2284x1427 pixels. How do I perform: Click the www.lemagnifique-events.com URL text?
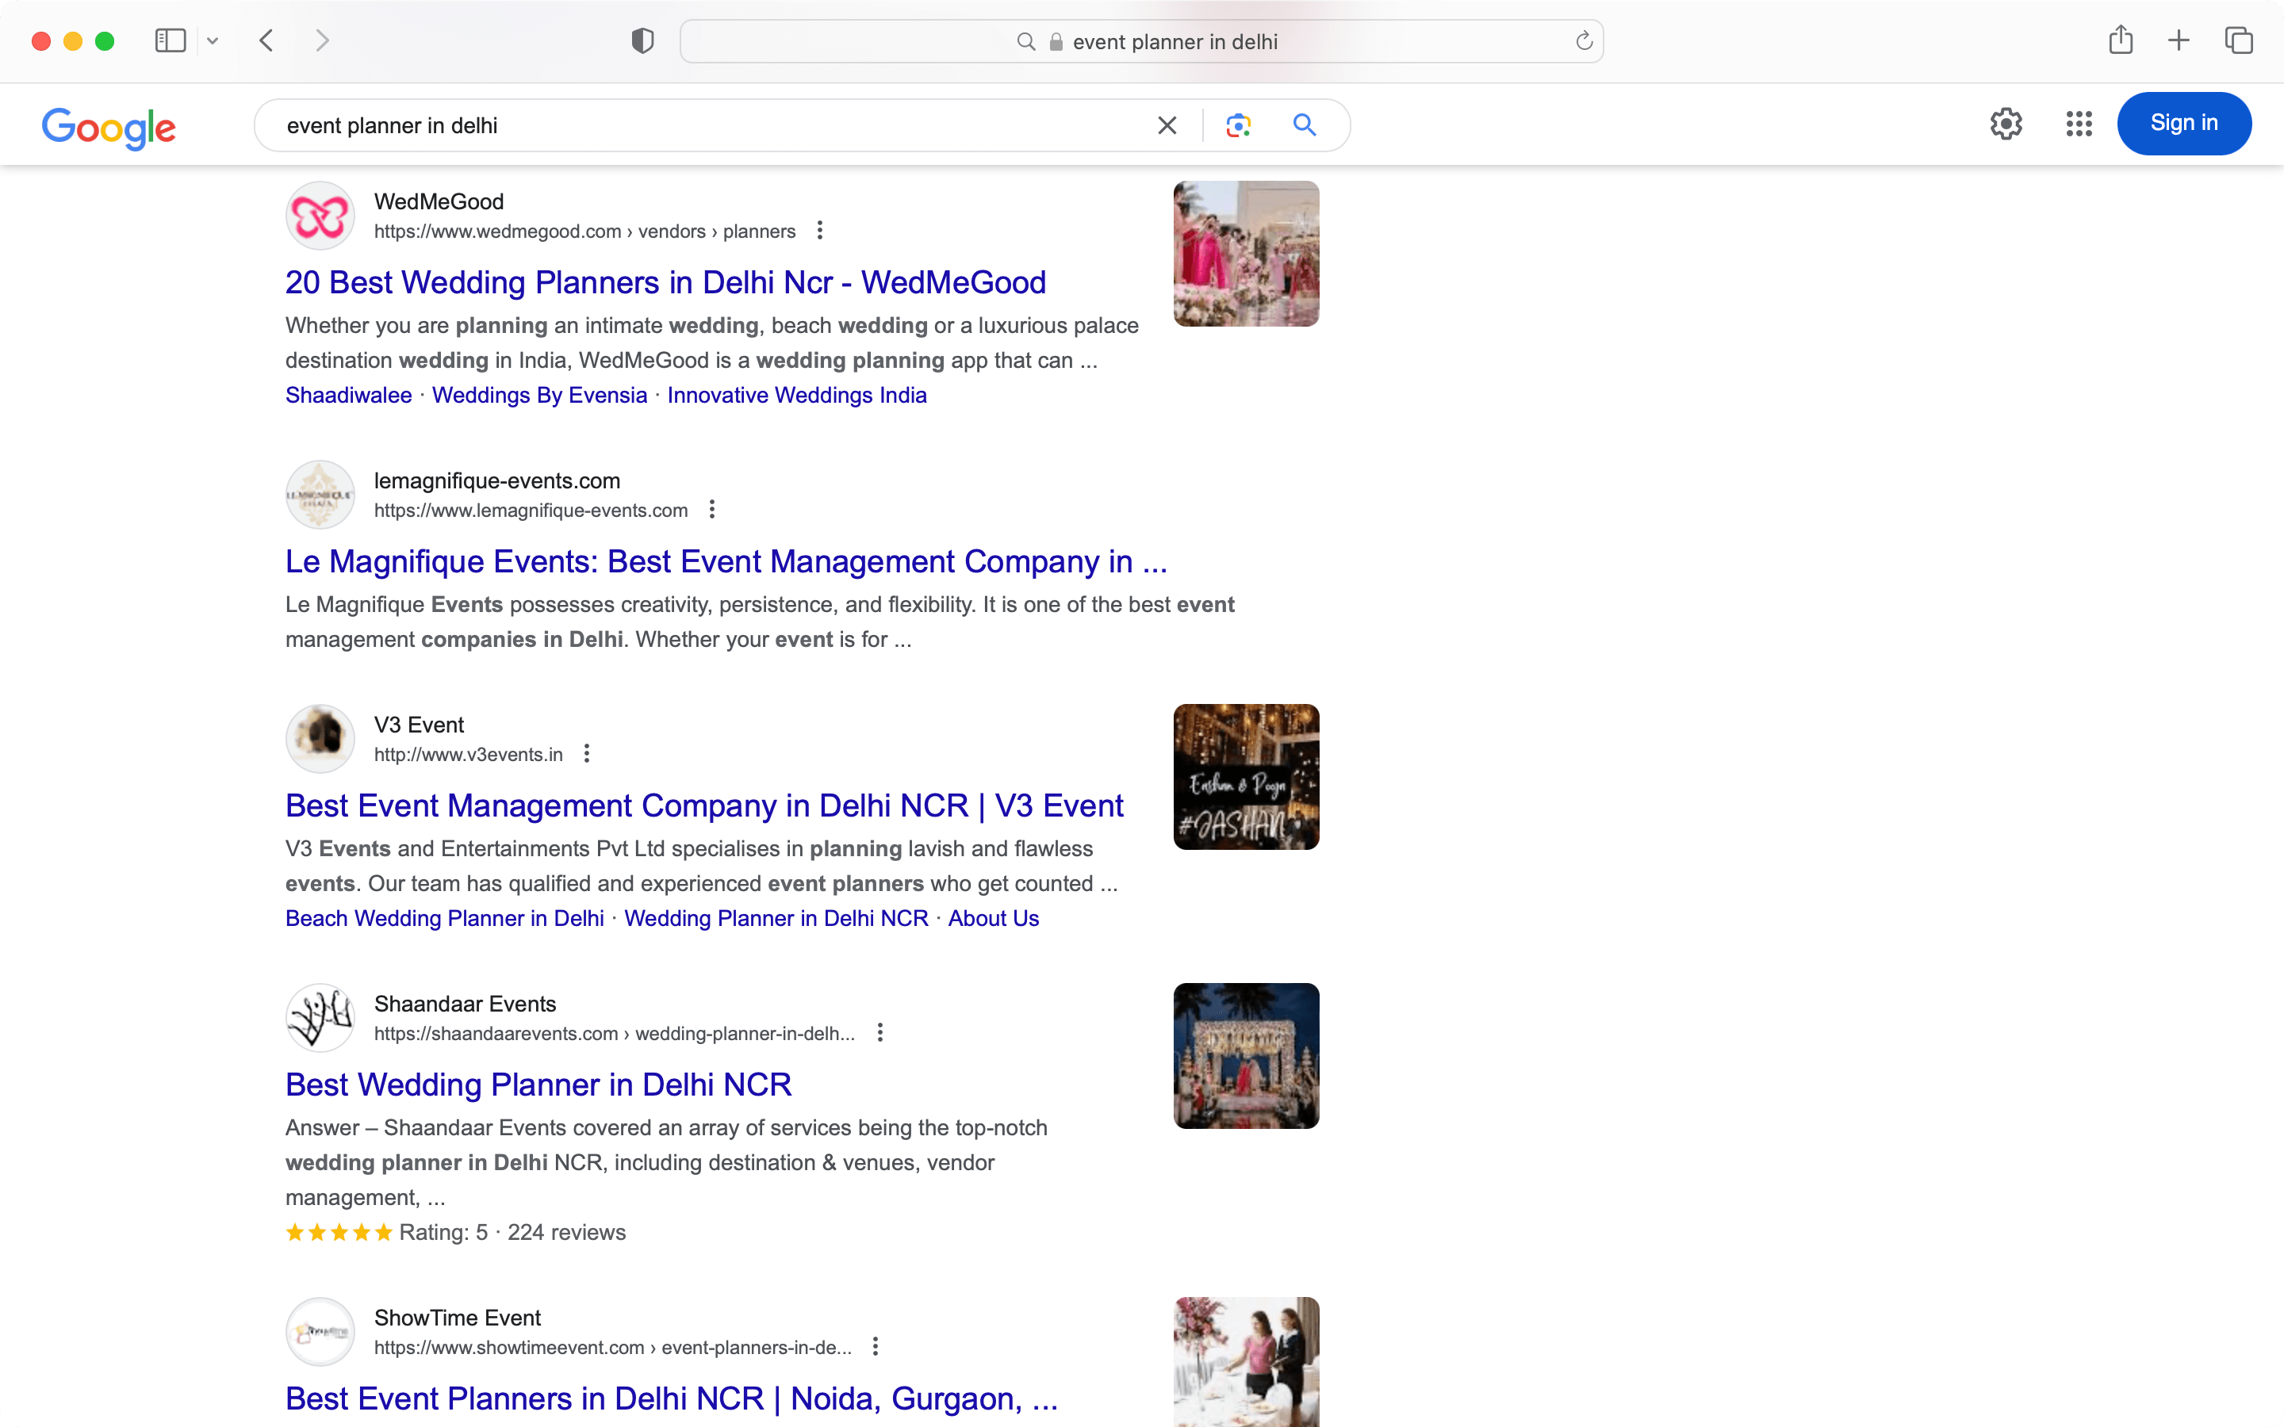point(531,511)
